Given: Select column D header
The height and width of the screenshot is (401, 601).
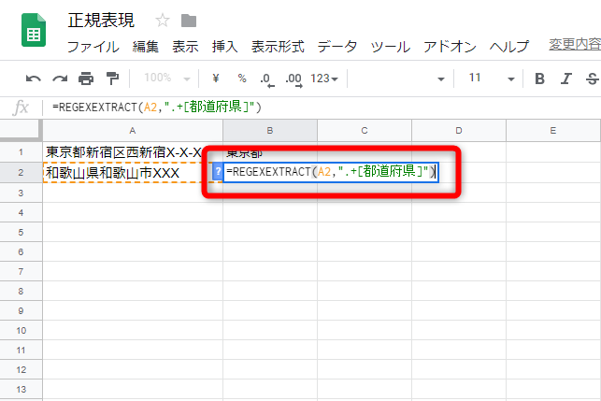Looking at the screenshot, I should click(x=459, y=131).
